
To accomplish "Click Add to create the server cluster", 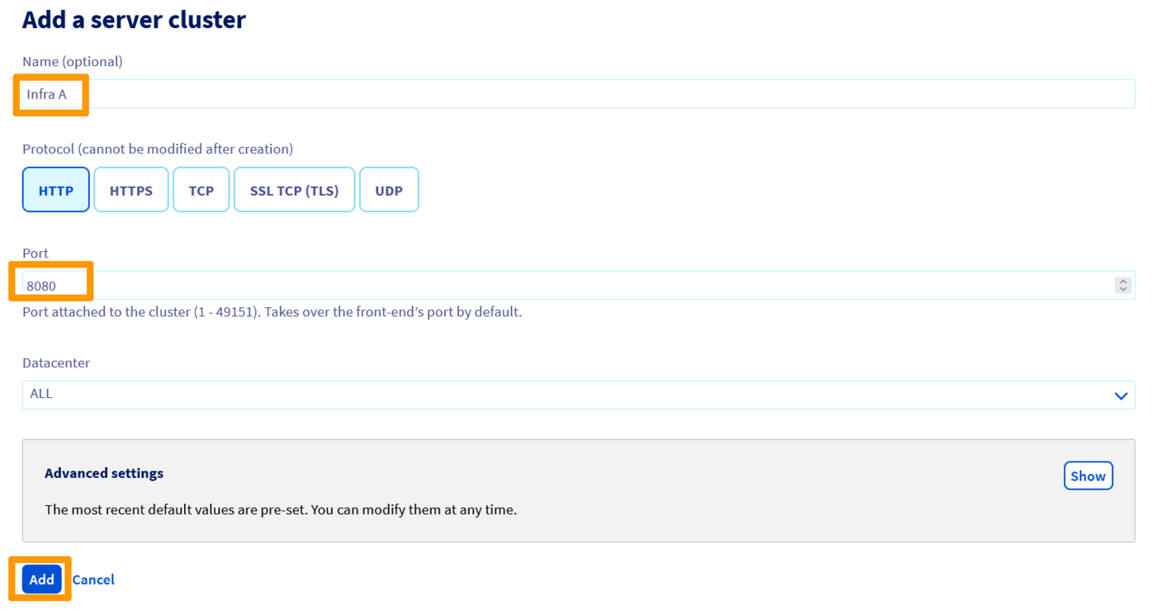I will click(x=40, y=579).
